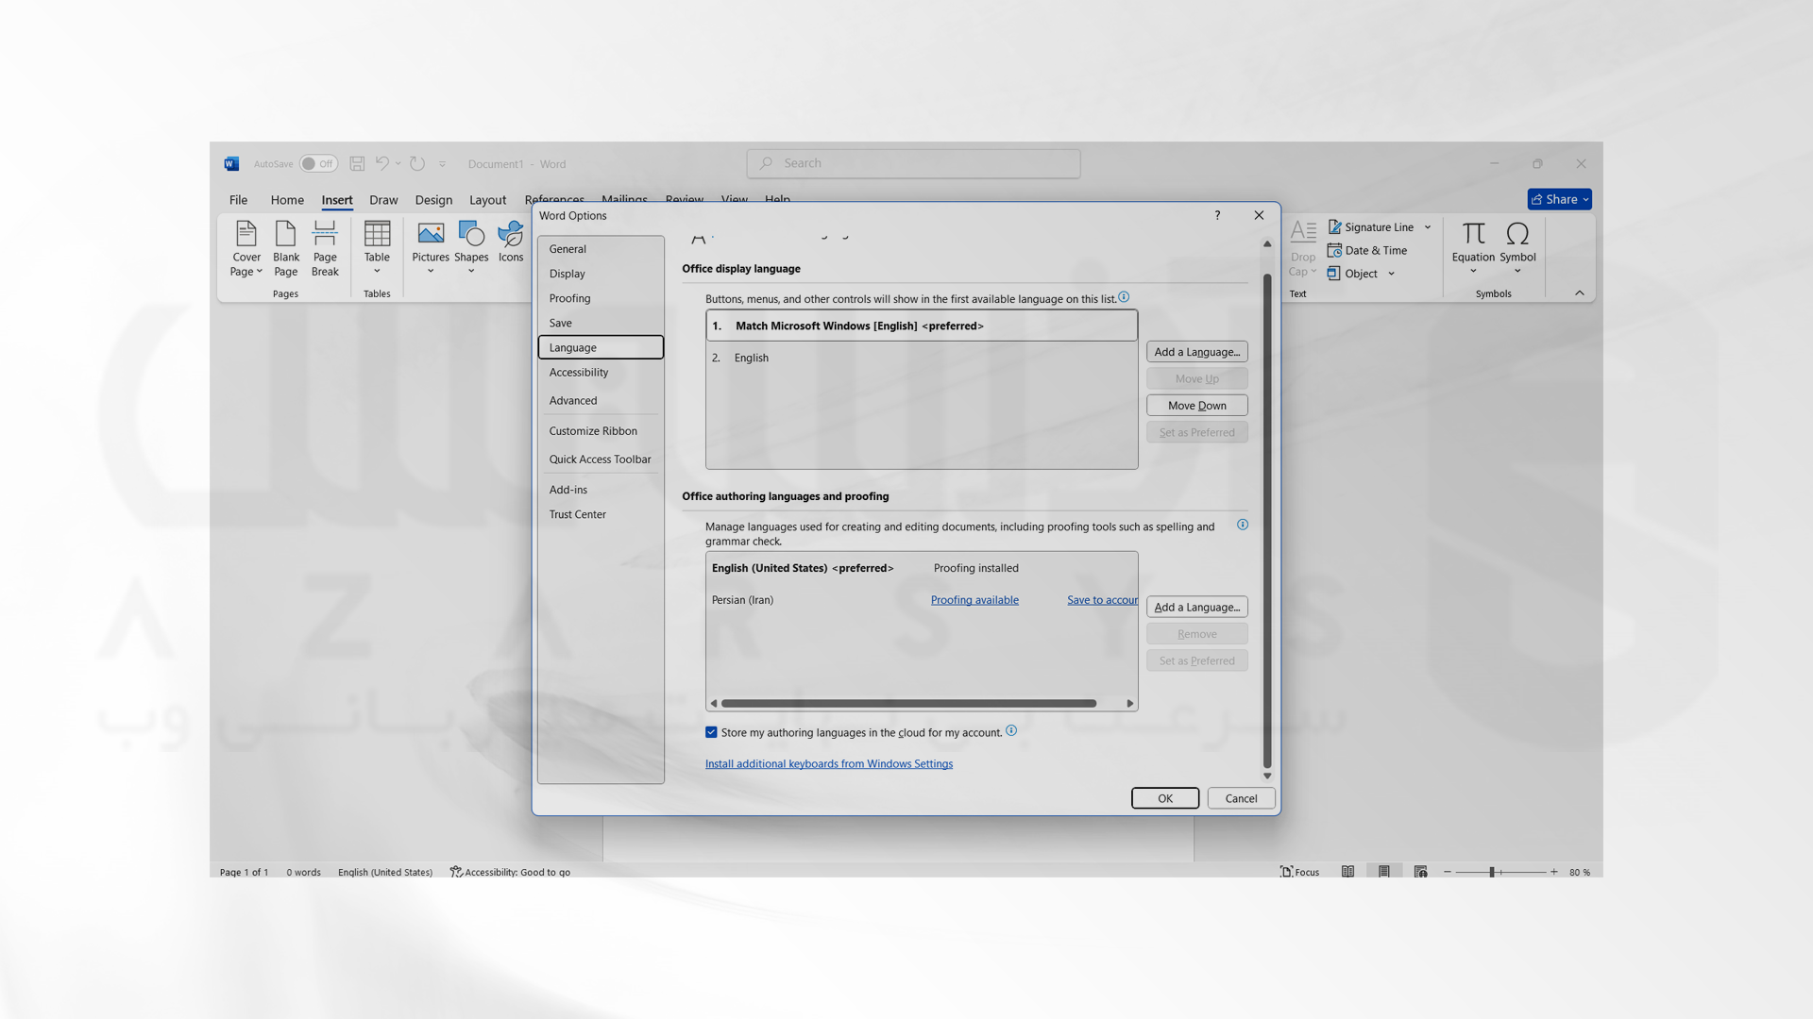Close the Word Options dialog
Viewport: 1813px width, 1019px height.
coord(1259,215)
